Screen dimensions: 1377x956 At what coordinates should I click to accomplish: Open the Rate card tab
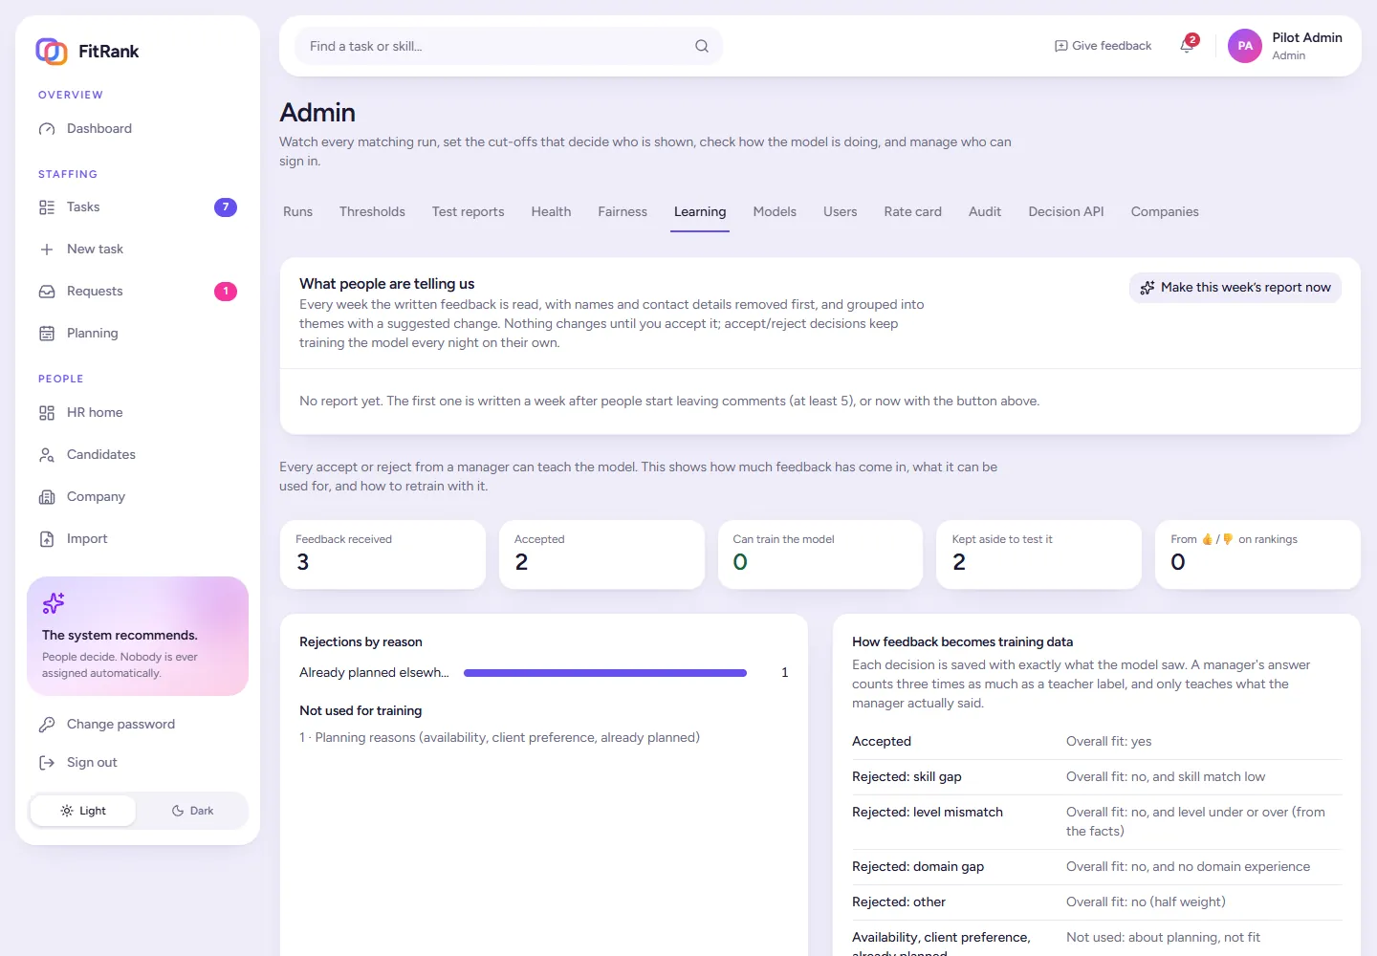pos(913,212)
